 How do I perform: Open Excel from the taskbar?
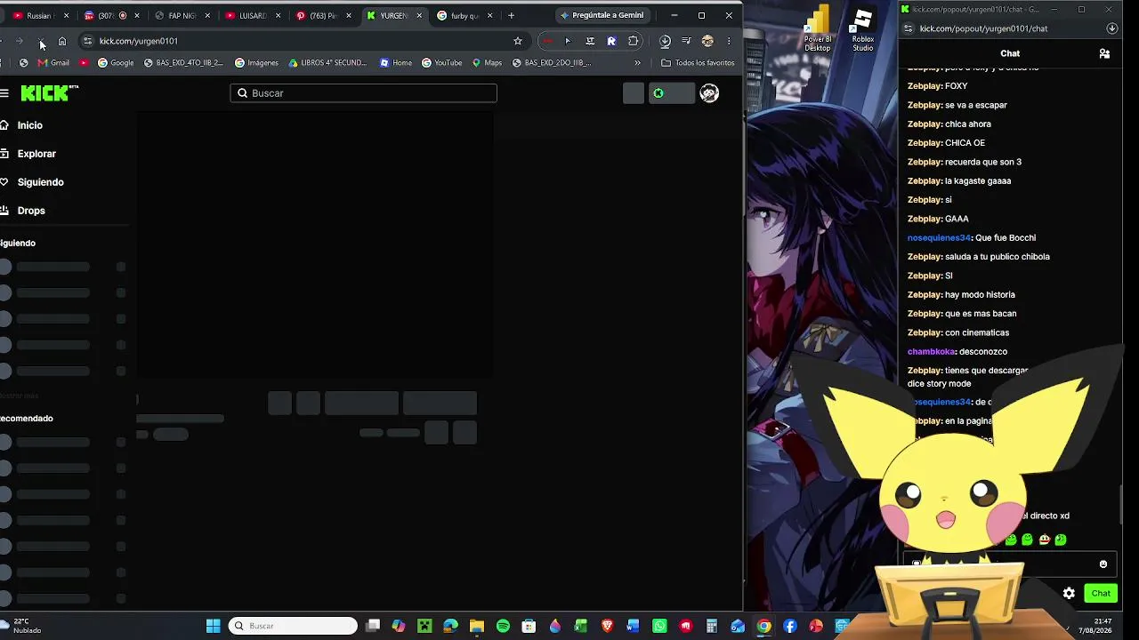pos(581,626)
